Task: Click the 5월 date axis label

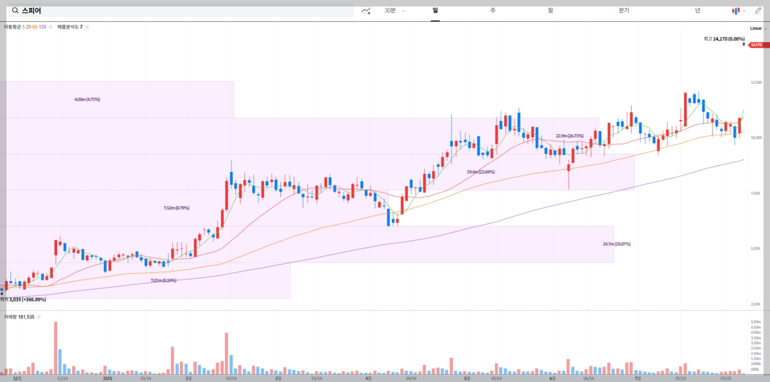Action: point(467,379)
